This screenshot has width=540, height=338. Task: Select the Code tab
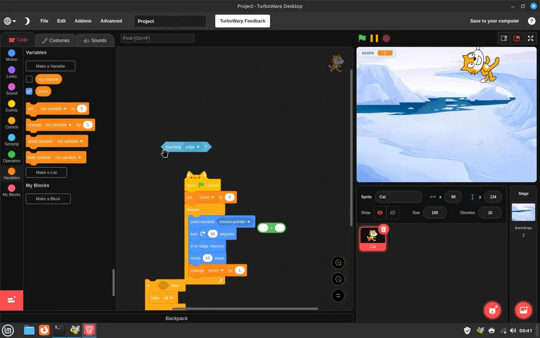pos(18,40)
